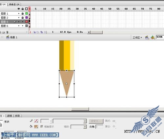Image resolution: width=164 pixels, height=139 pixels.
Task: Open the edit scene menu icon
Action: coord(147,38)
